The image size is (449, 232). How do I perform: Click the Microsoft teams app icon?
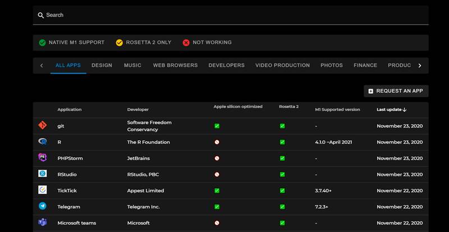[x=43, y=222]
